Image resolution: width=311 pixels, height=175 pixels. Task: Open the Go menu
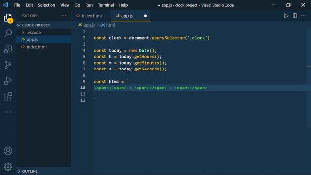[x=77, y=5]
